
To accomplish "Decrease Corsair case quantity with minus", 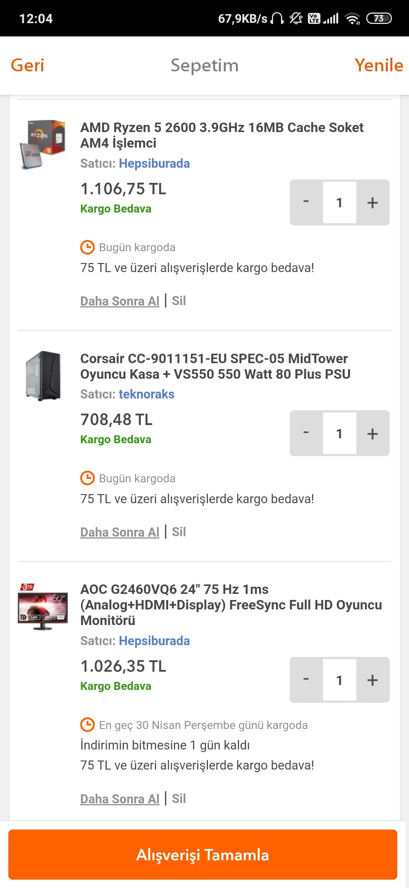I will coord(306,433).
